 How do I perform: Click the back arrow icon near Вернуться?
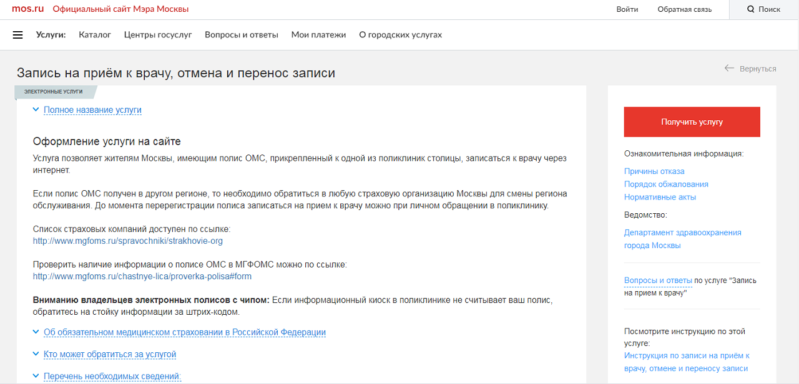coord(729,68)
